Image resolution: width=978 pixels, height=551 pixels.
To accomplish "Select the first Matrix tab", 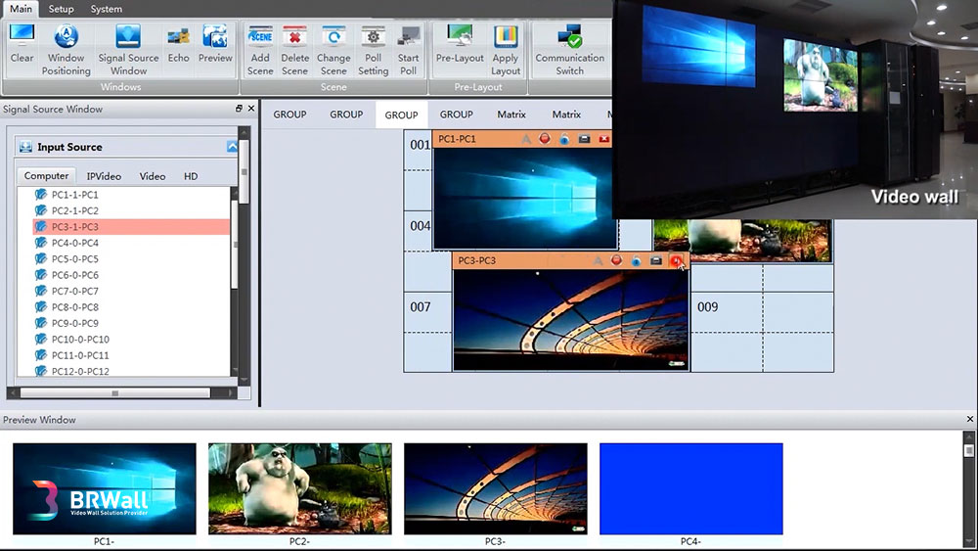I will (x=511, y=115).
